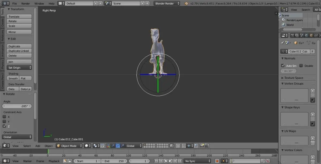
Task: Click the Mirror button
Action: pos(19,32)
